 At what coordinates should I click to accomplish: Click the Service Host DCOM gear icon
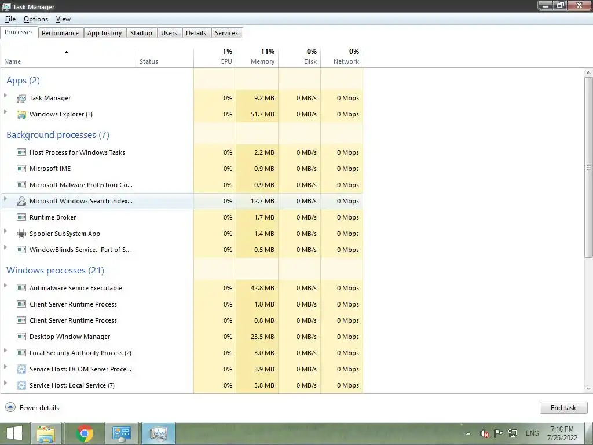[21, 369]
